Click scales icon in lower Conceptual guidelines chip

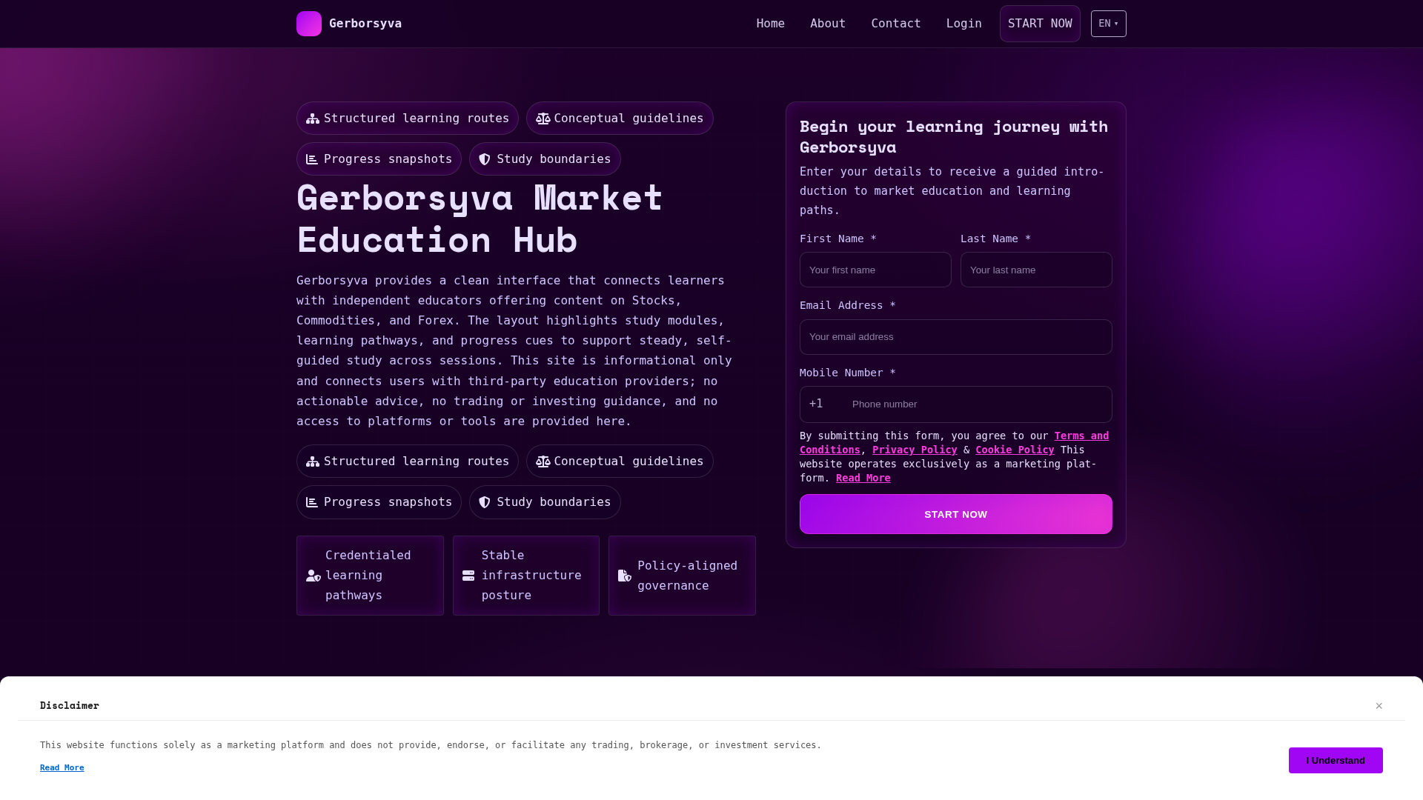click(x=543, y=461)
